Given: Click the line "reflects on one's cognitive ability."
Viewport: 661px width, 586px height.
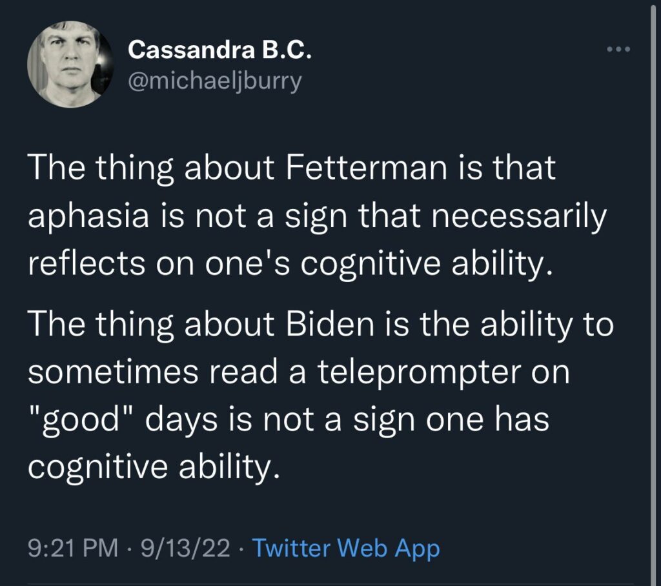Looking at the screenshot, I should 290,263.
